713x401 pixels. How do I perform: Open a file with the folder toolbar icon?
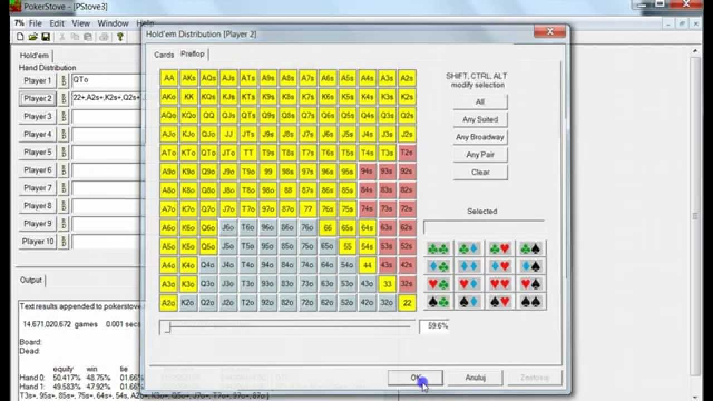coord(33,37)
